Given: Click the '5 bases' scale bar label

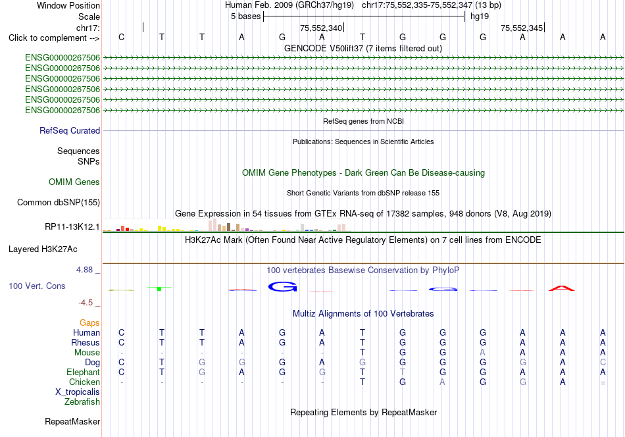Looking at the screenshot, I should coord(245,16).
